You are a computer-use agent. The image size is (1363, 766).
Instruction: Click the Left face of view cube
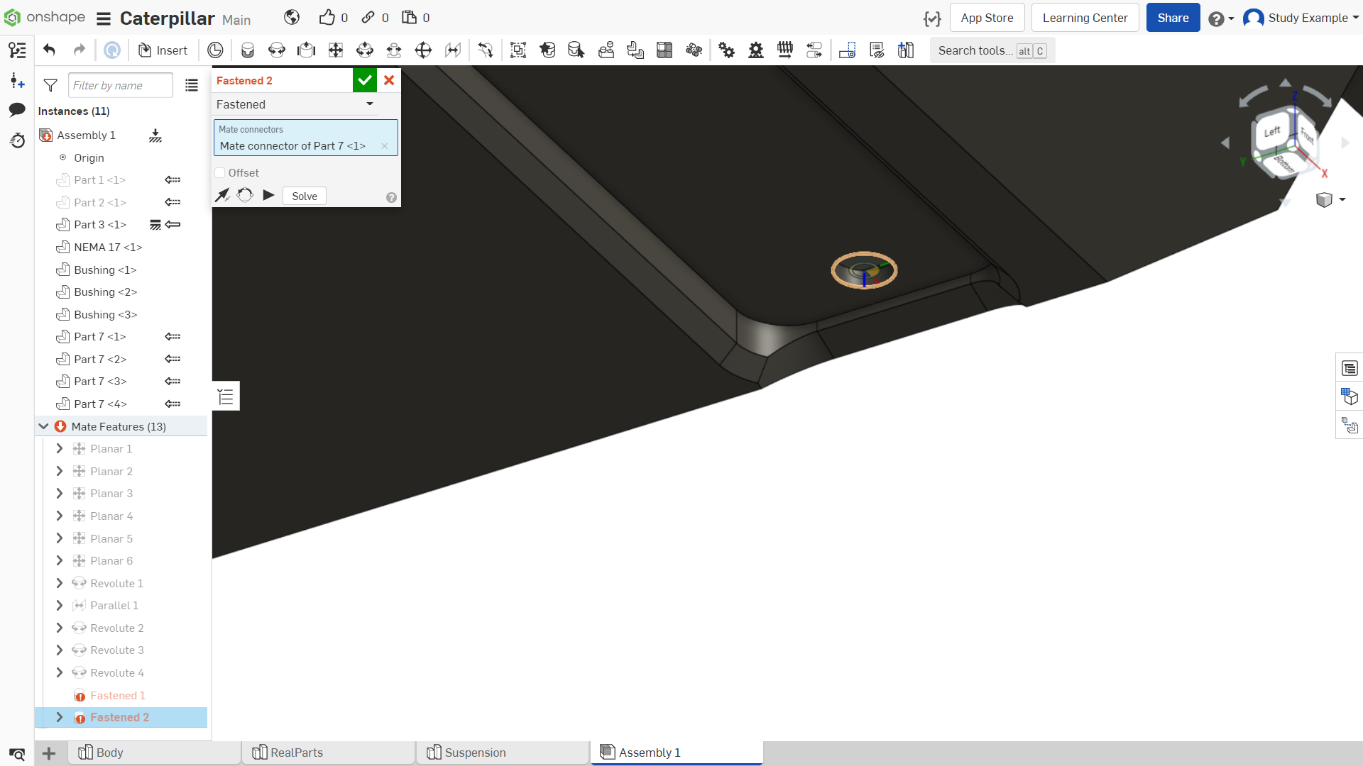tap(1272, 132)
